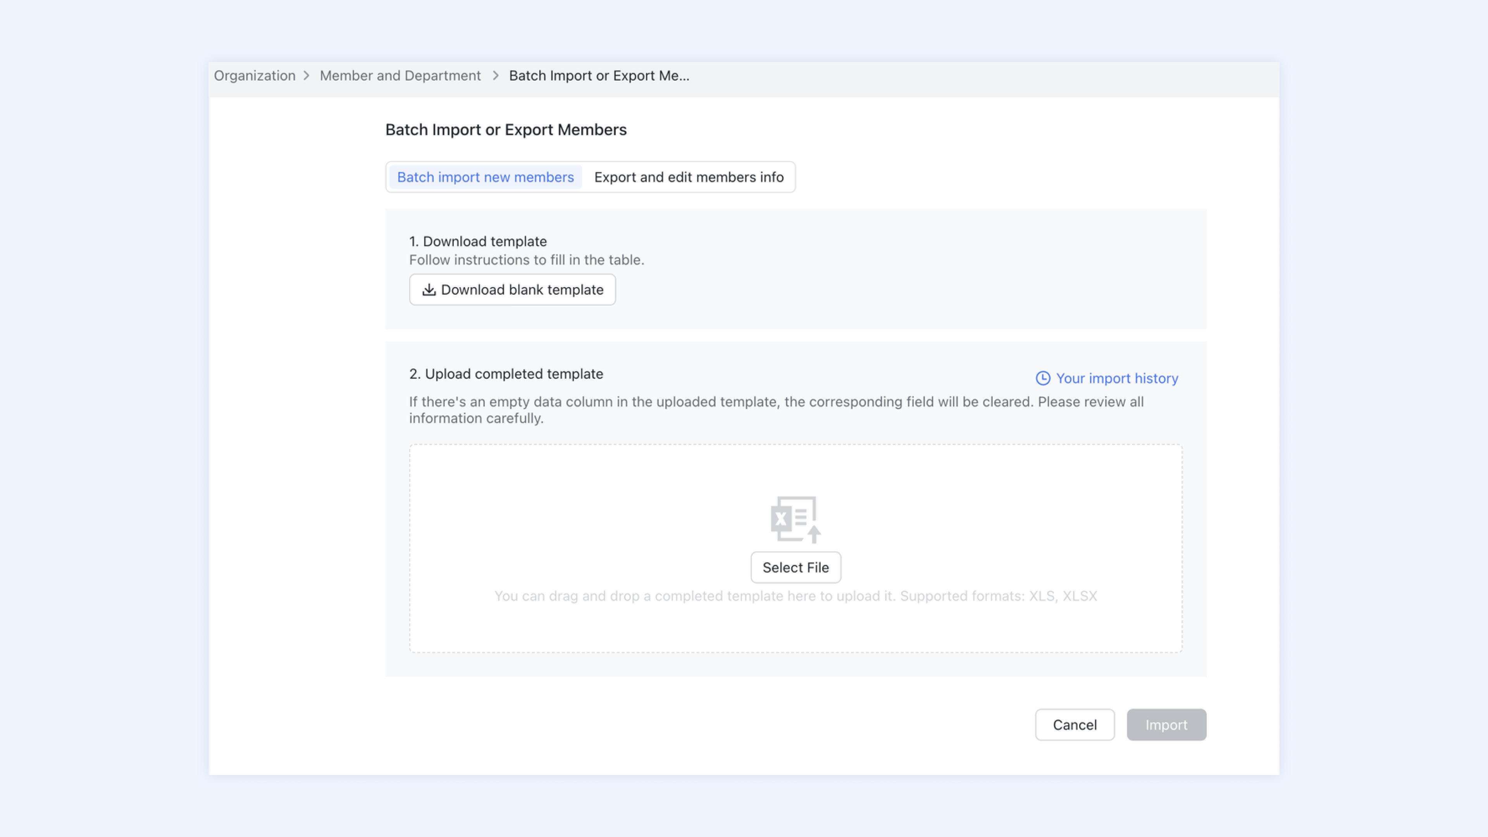The height and width of the screenshot is (837, 1488).
Task: Click the drag-and-drop hint text about XLS formats
Action: click(796, 596)
